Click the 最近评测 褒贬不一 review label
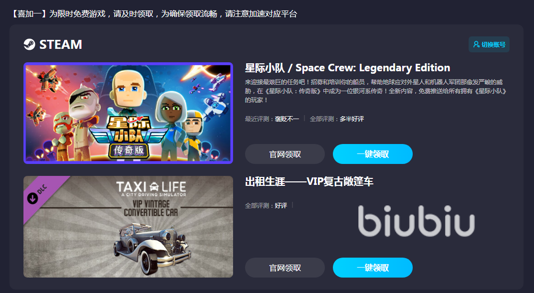This screenshot has height=293, width=534. click(272, 119)
